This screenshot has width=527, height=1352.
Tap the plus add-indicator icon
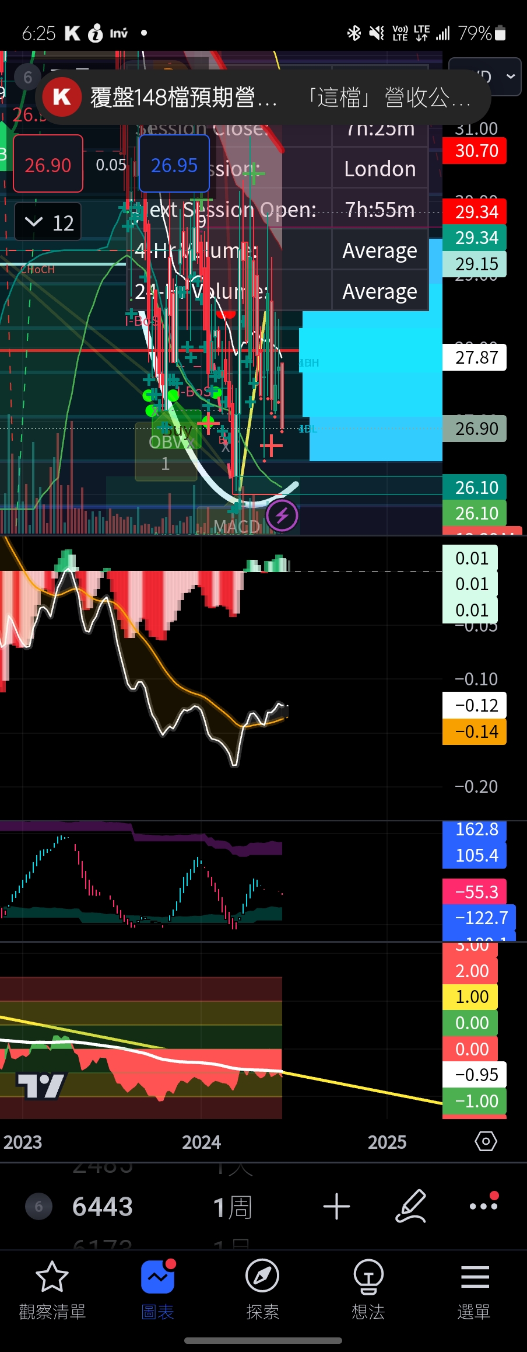337,1207
